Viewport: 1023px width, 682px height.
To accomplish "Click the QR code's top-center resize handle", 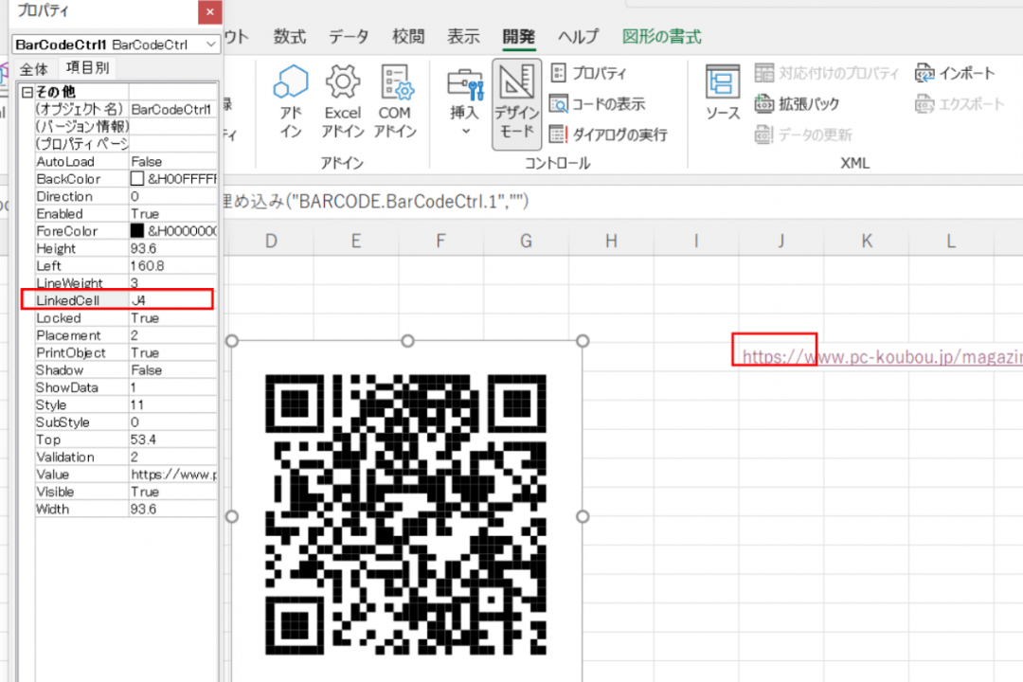I will coord(407,341).
